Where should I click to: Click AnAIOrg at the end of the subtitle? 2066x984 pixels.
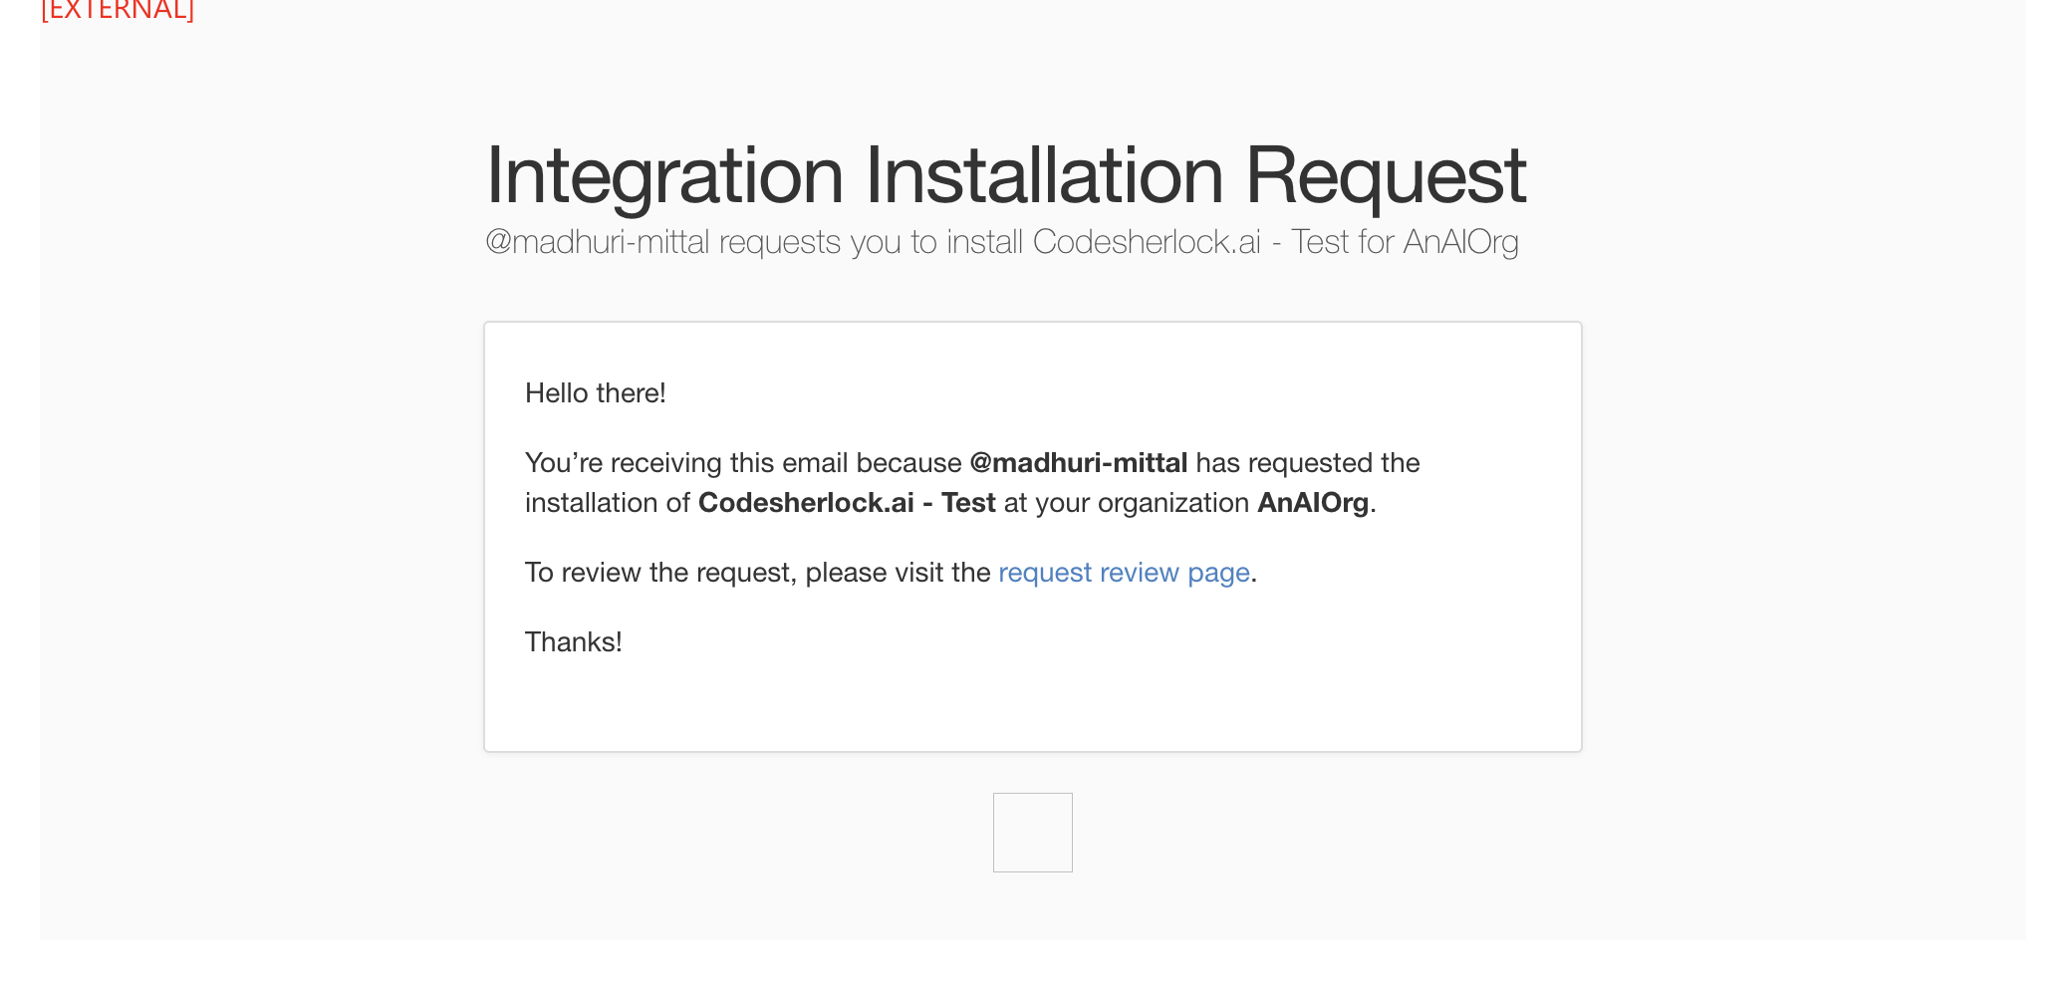1460,242
